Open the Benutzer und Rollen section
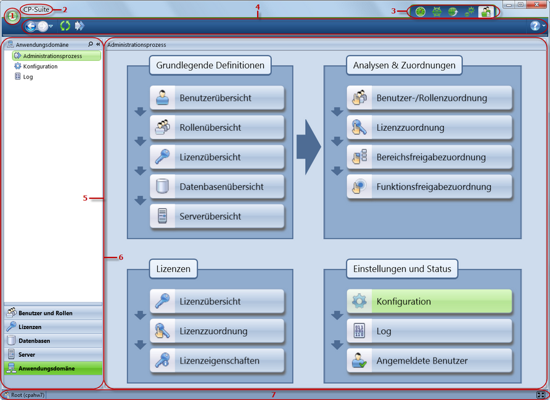Viewport: 550px width, 400px height. coord(53,313)
